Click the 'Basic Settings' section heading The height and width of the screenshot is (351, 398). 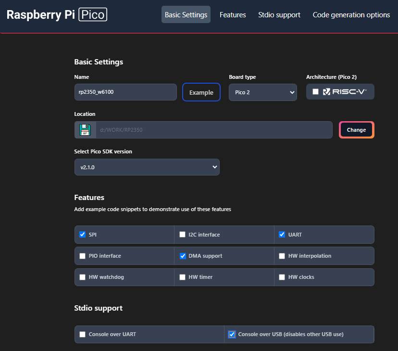[99, 62]
